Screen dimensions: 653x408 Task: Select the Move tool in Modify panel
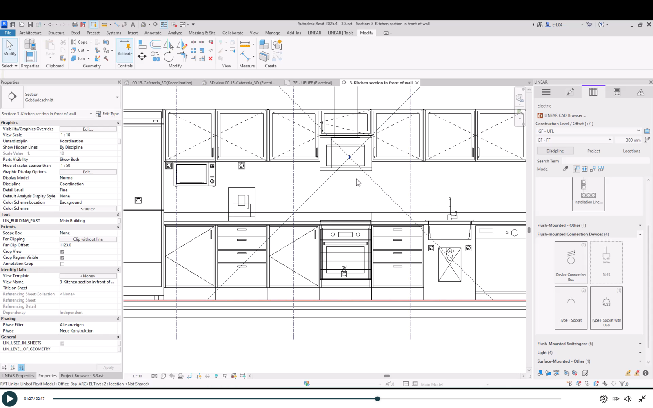(x=142, y=56)
